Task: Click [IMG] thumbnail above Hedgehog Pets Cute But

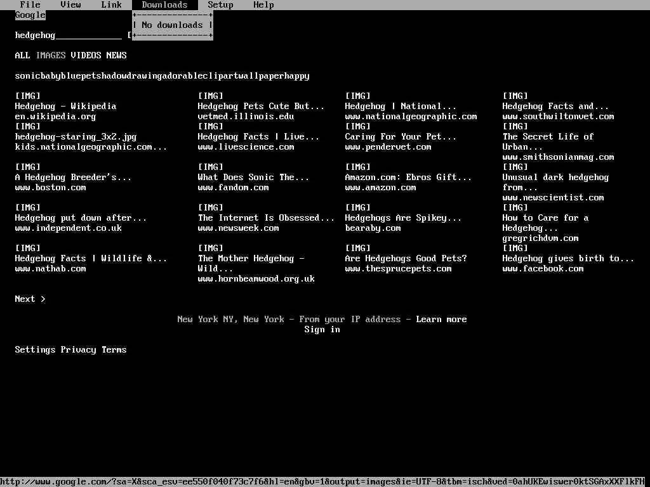Action: (x=211, y=96)
